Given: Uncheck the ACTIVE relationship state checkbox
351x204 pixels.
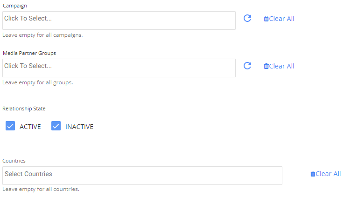Looking at the screenshot, I should pyautogui.click(x=10, y=126).
